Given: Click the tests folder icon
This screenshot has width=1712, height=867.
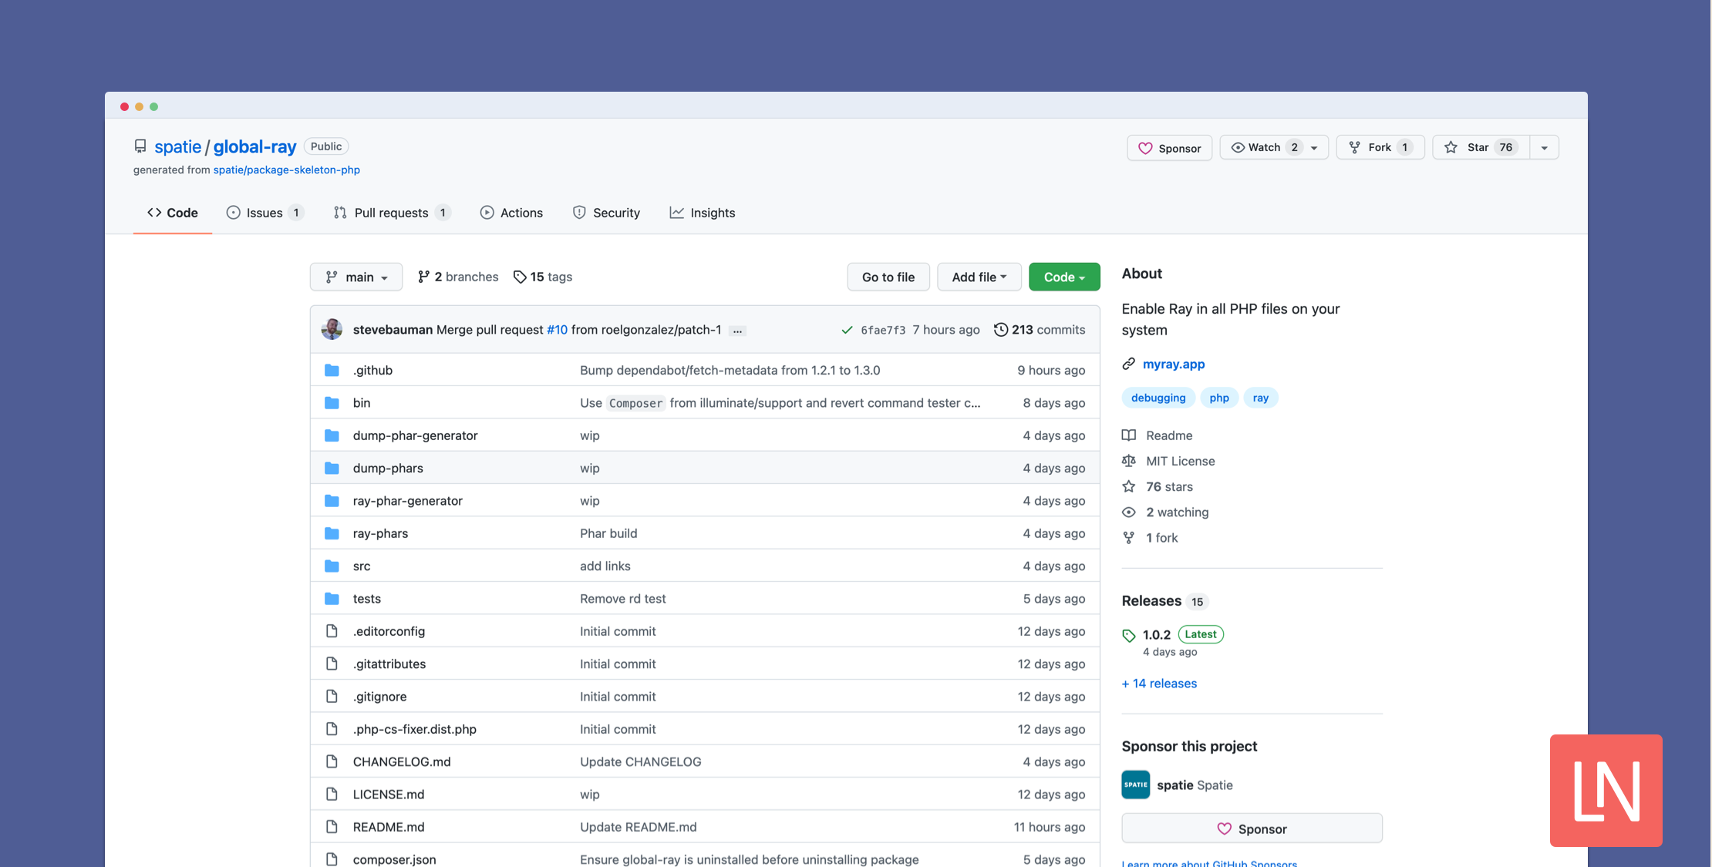Looking at the screenshot, I should (x=332, y=598).
